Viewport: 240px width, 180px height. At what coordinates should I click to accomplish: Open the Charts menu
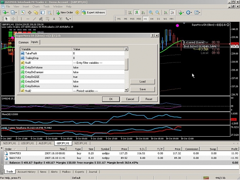36,7
